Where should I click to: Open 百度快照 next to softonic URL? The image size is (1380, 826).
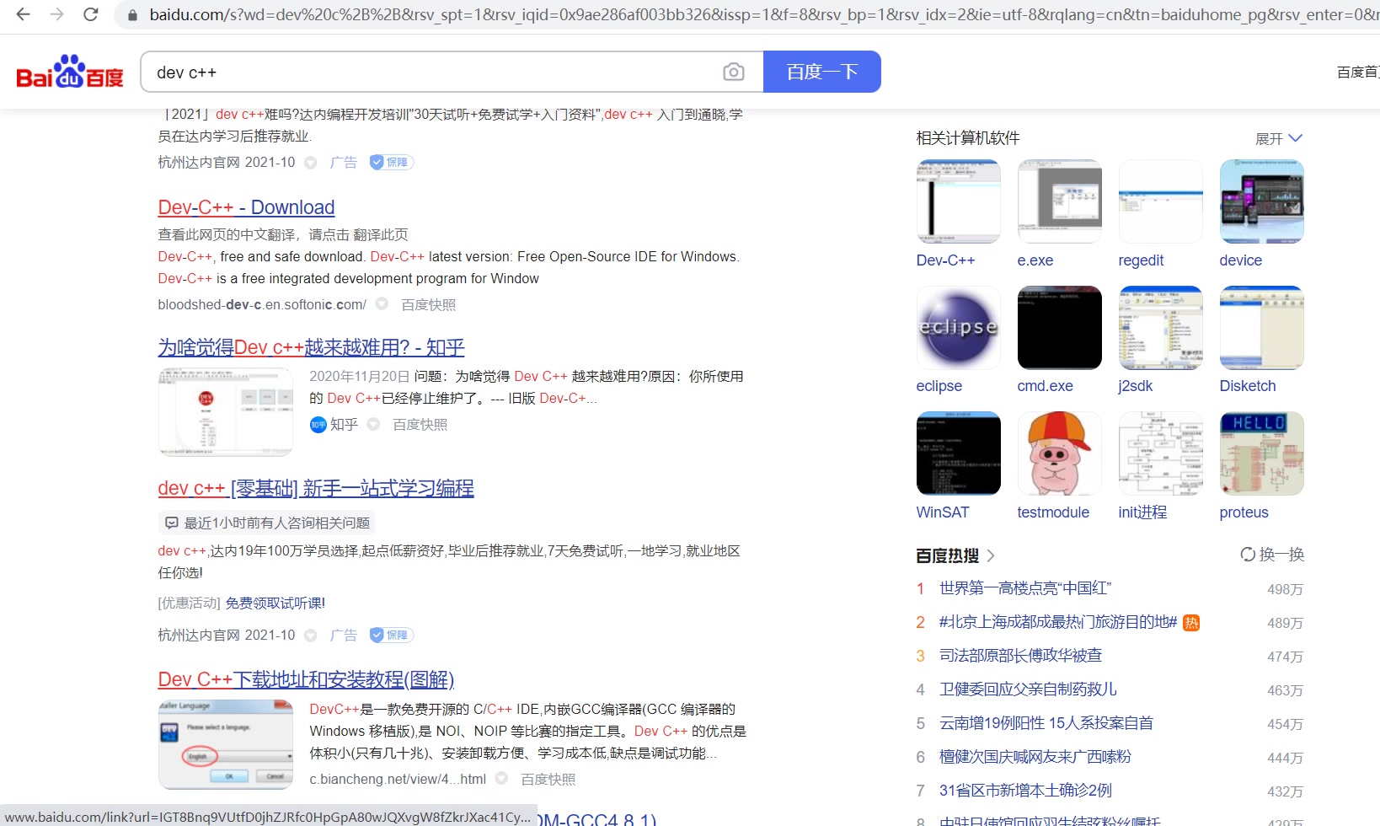428,305
